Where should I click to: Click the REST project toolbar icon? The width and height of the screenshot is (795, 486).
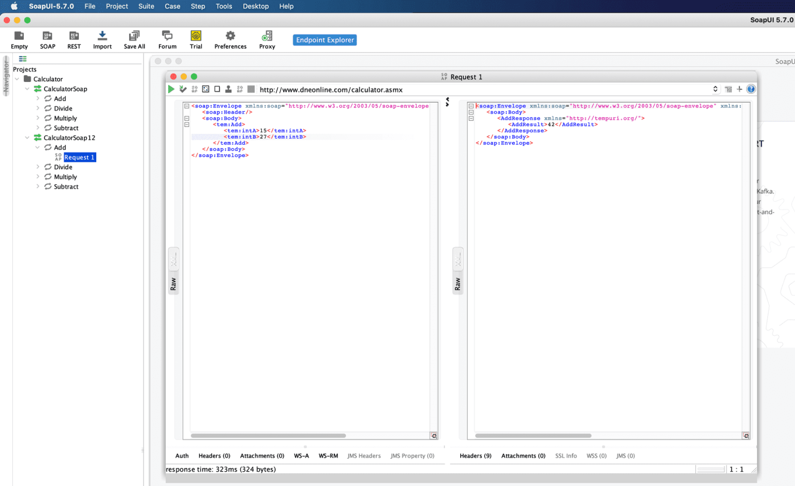[x=74, y=40]
